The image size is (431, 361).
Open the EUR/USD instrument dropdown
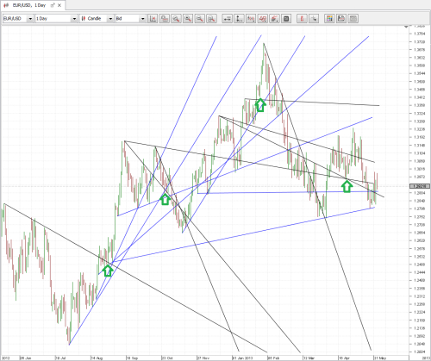[x=18, y=19]
